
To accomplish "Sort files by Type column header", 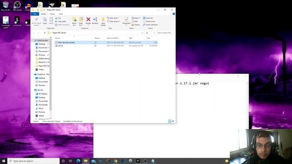I will pos(131,38).
